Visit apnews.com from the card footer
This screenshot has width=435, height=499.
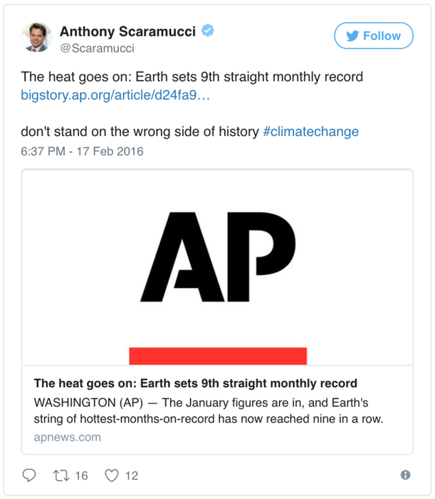[x=67, y=437]
